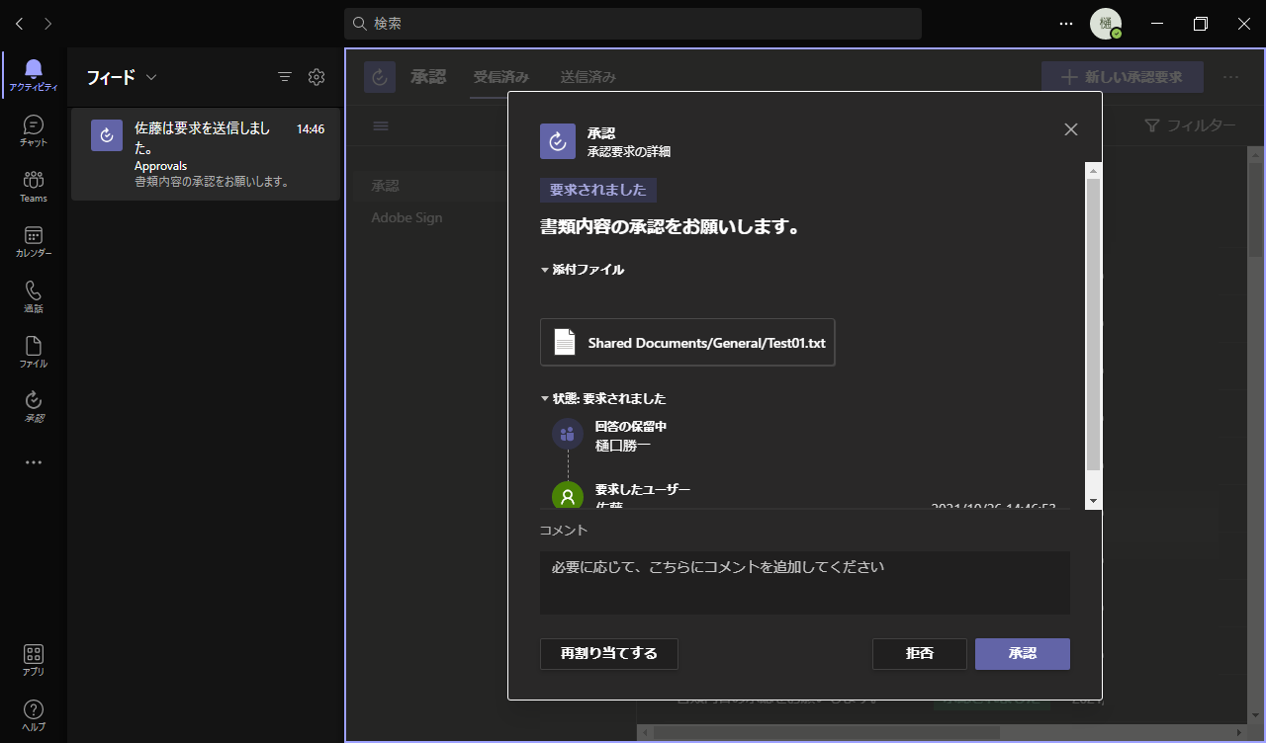Click the requesting user's green avatar

click(568, 496)
